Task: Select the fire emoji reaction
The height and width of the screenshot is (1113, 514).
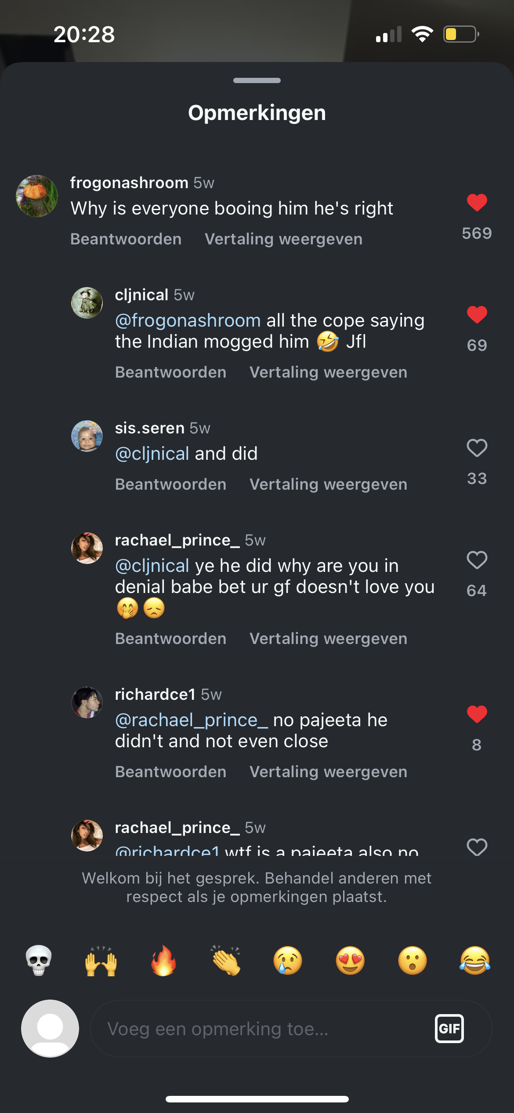Action: click(163, 960)
